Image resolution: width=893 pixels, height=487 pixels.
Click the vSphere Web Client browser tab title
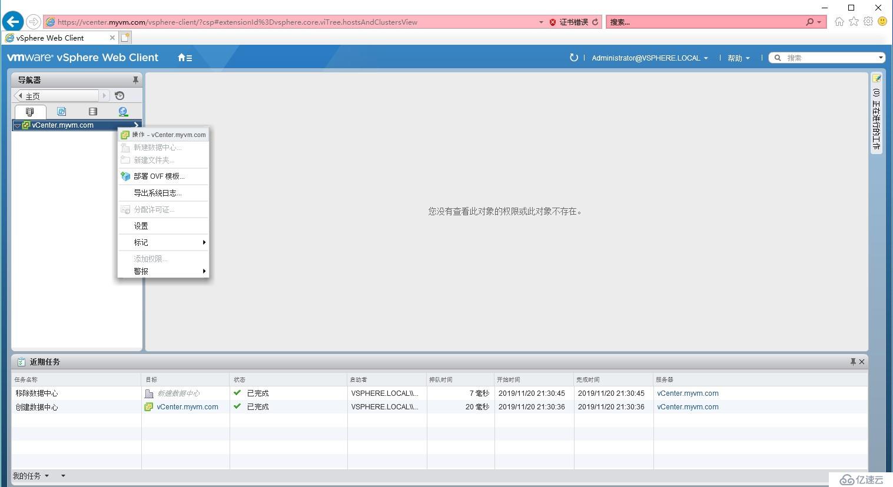click(50, 38)
